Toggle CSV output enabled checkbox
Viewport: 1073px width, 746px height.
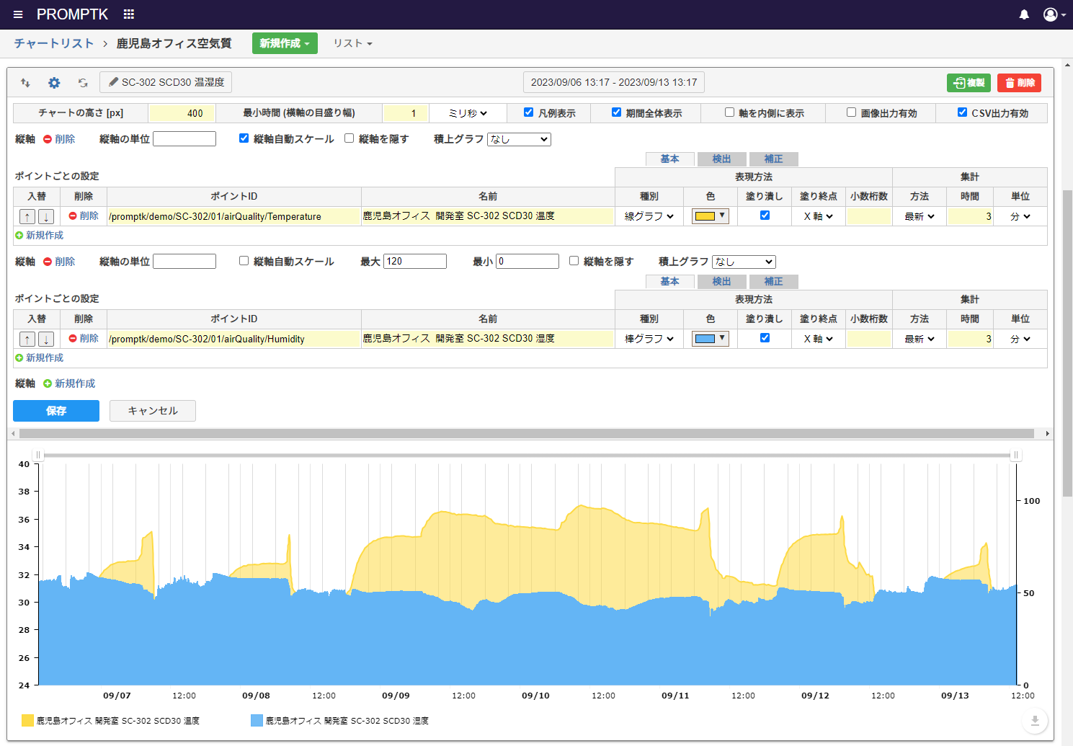tap(962, 112)
